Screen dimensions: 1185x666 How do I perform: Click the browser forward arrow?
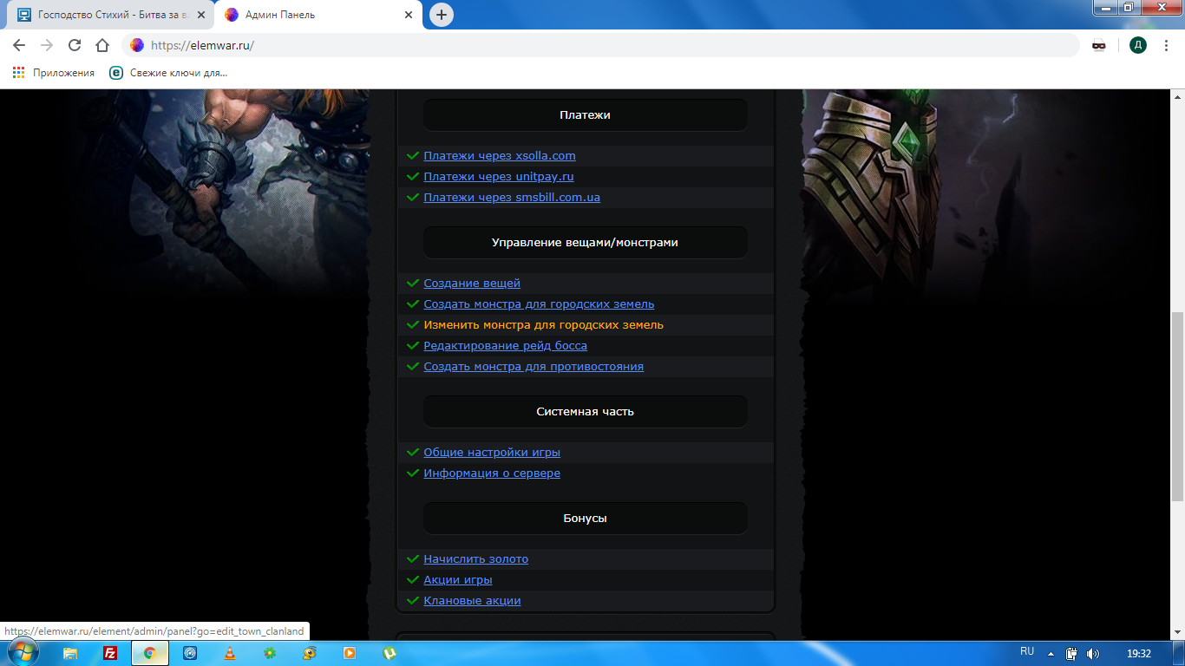(x=47, y=45)
